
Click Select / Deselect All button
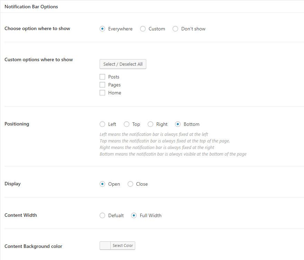coord(123,64)
